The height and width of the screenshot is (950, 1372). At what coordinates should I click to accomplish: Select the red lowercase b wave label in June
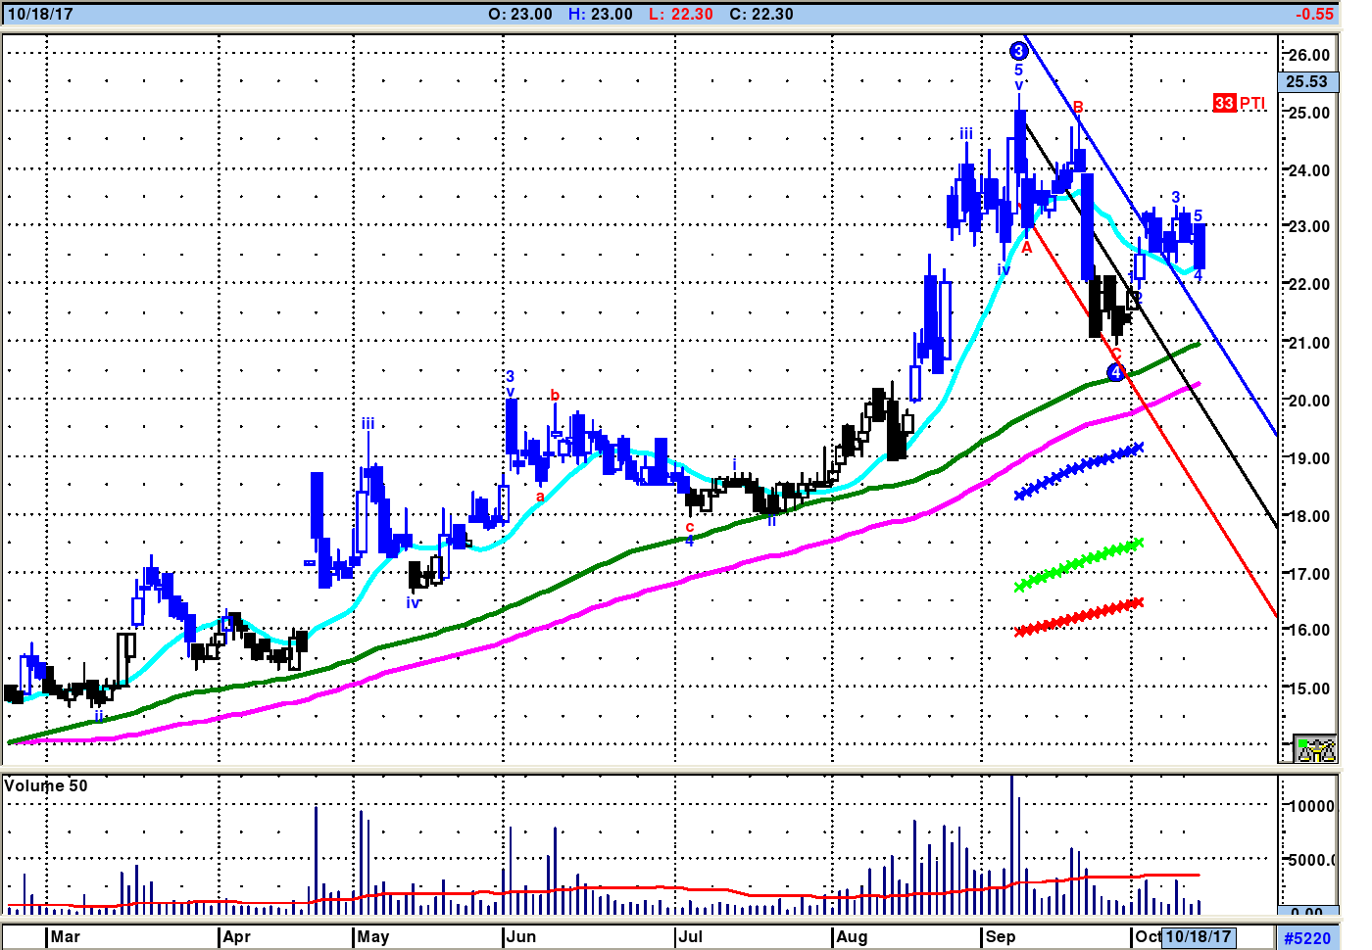pyautogui.click(x=555, y=396)
